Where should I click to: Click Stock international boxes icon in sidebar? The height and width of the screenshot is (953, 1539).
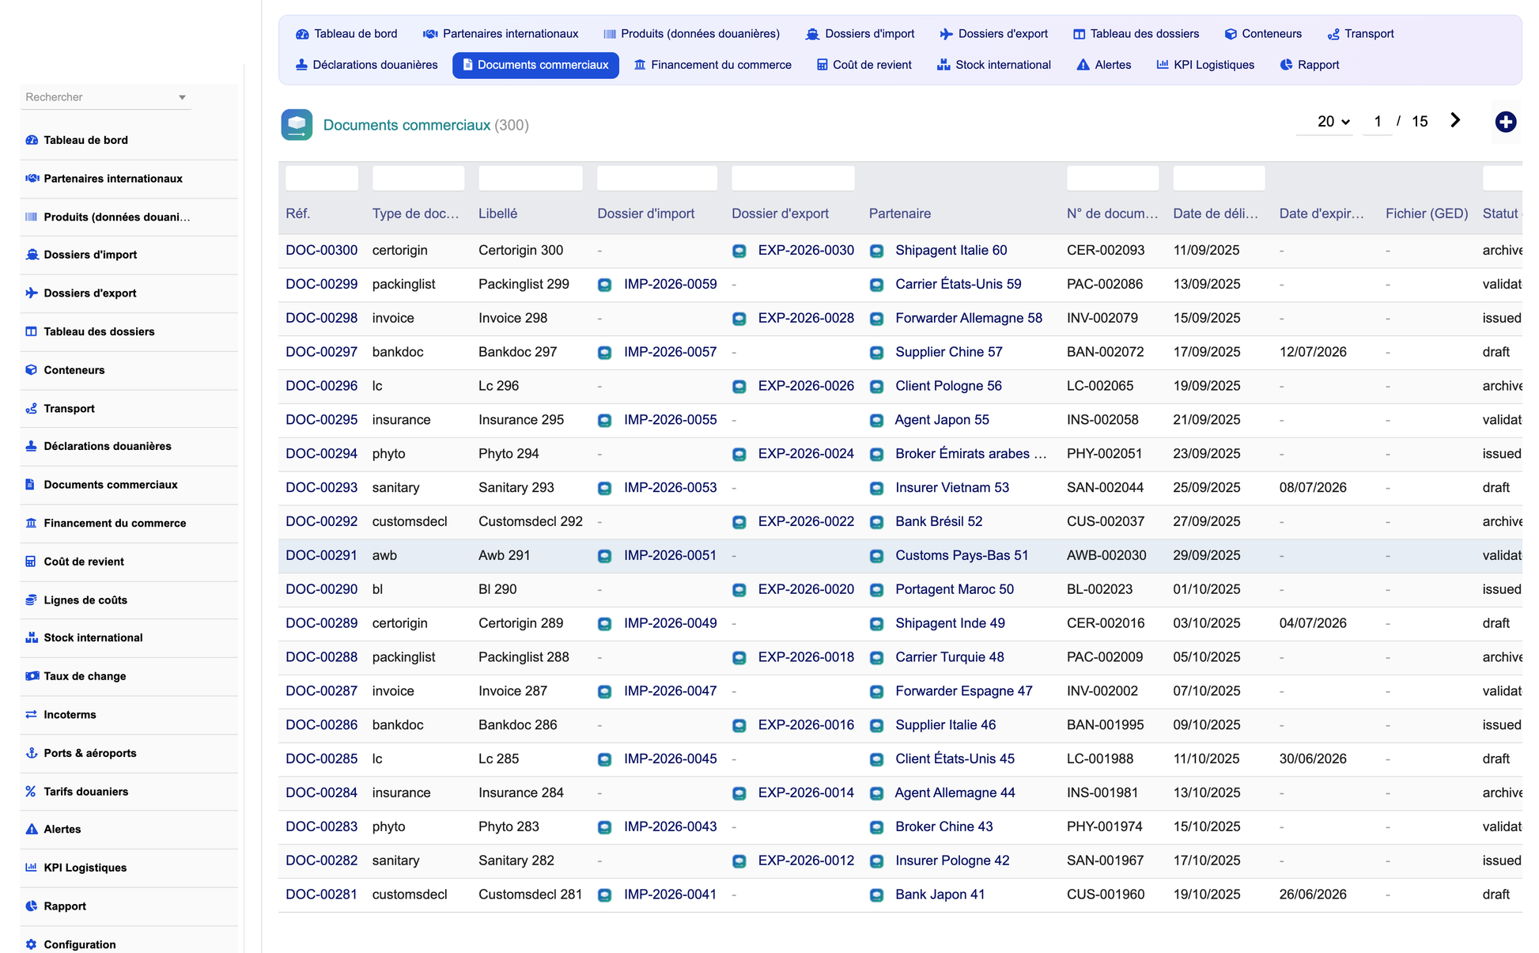pos(32,637)
